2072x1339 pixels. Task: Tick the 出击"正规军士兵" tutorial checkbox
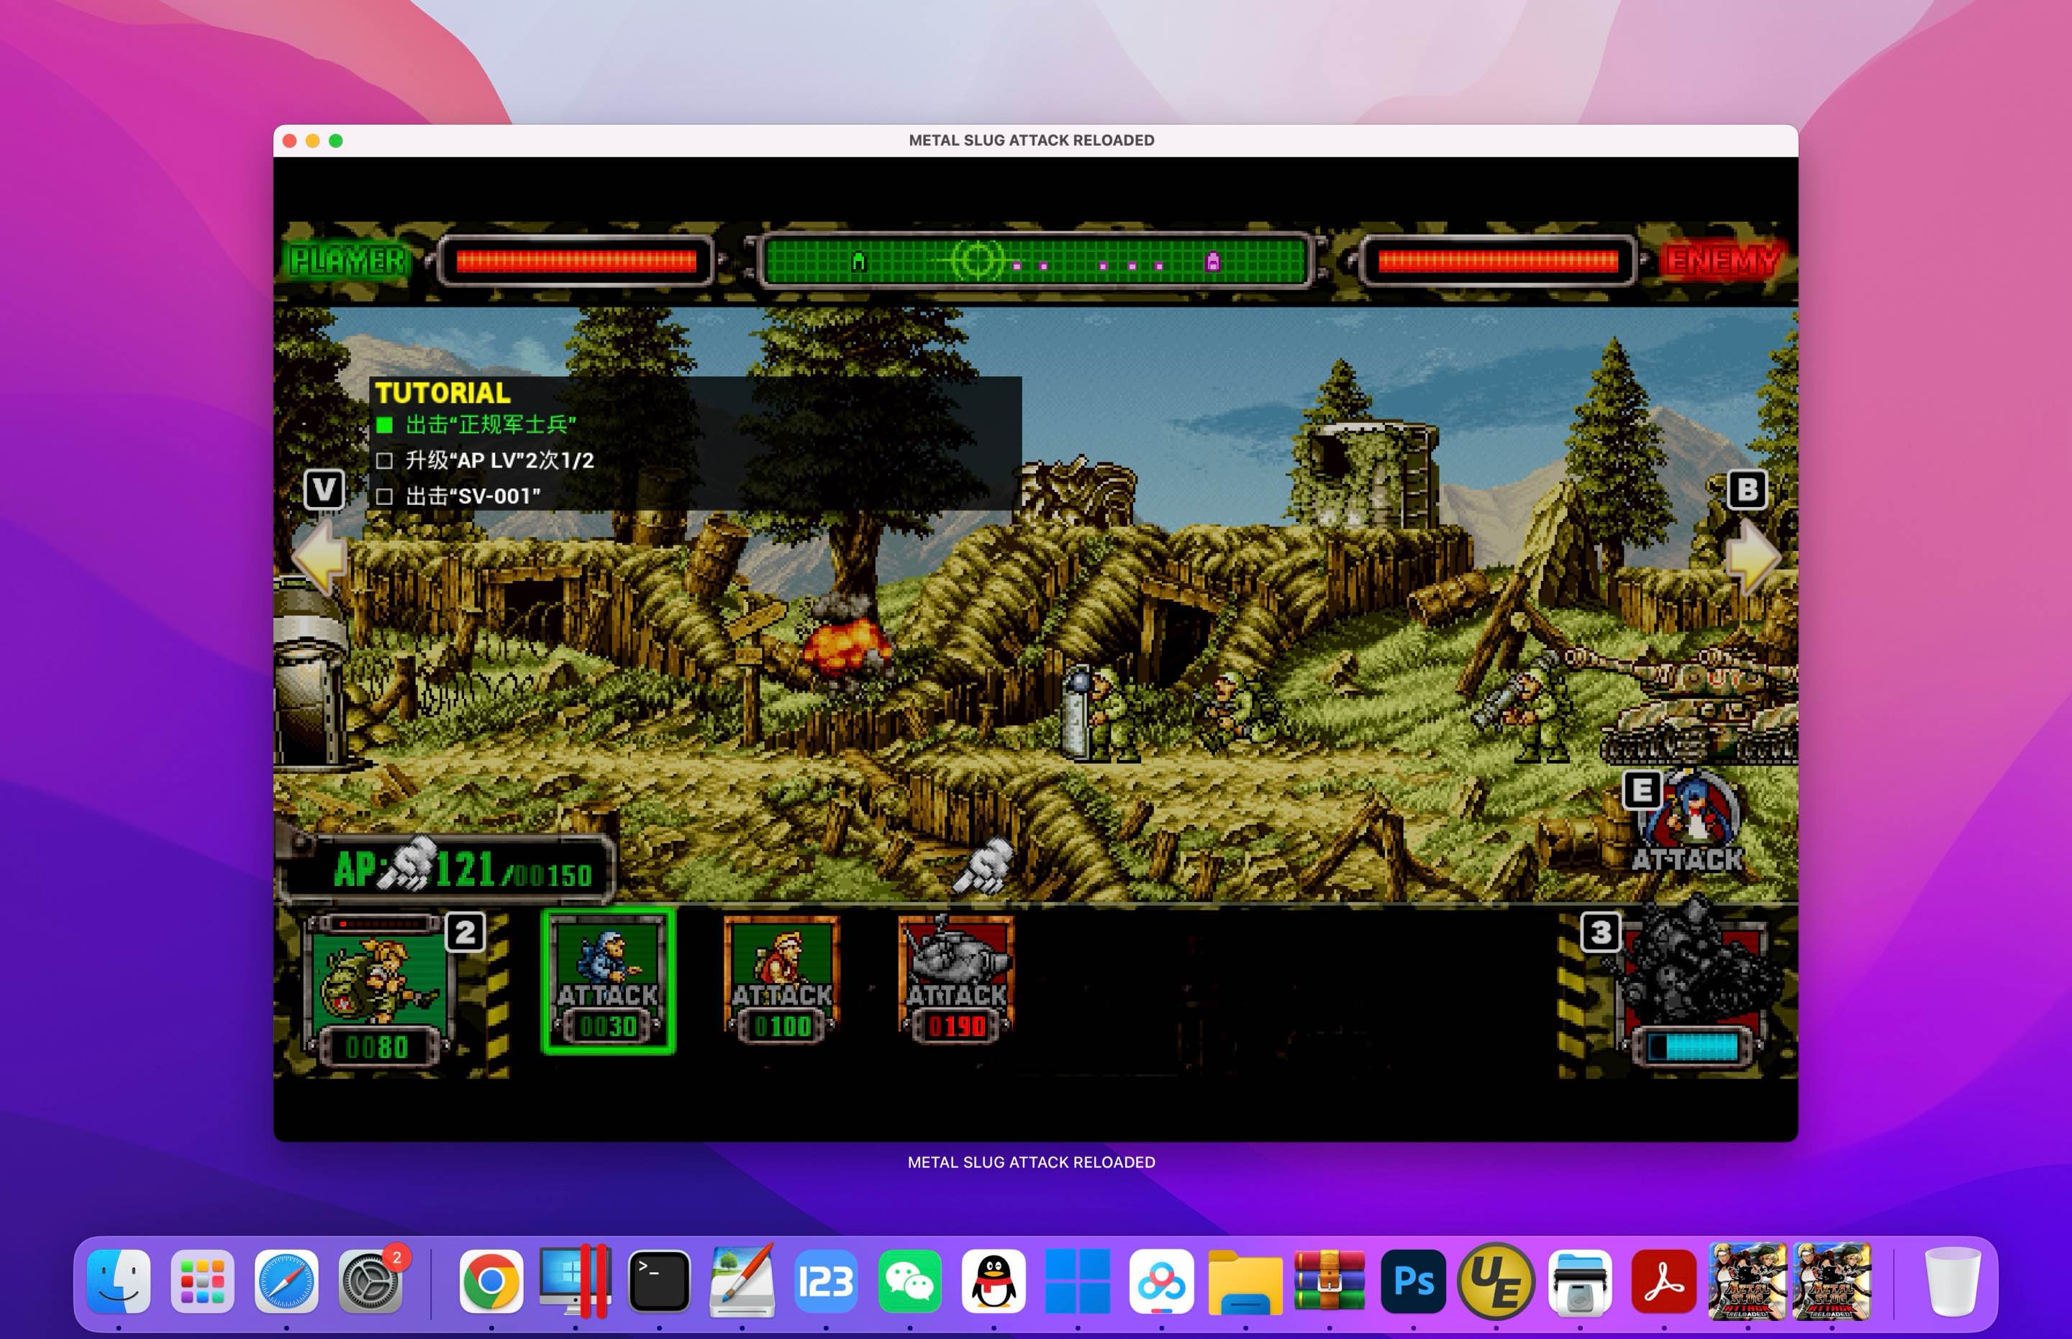pos(384,424)
